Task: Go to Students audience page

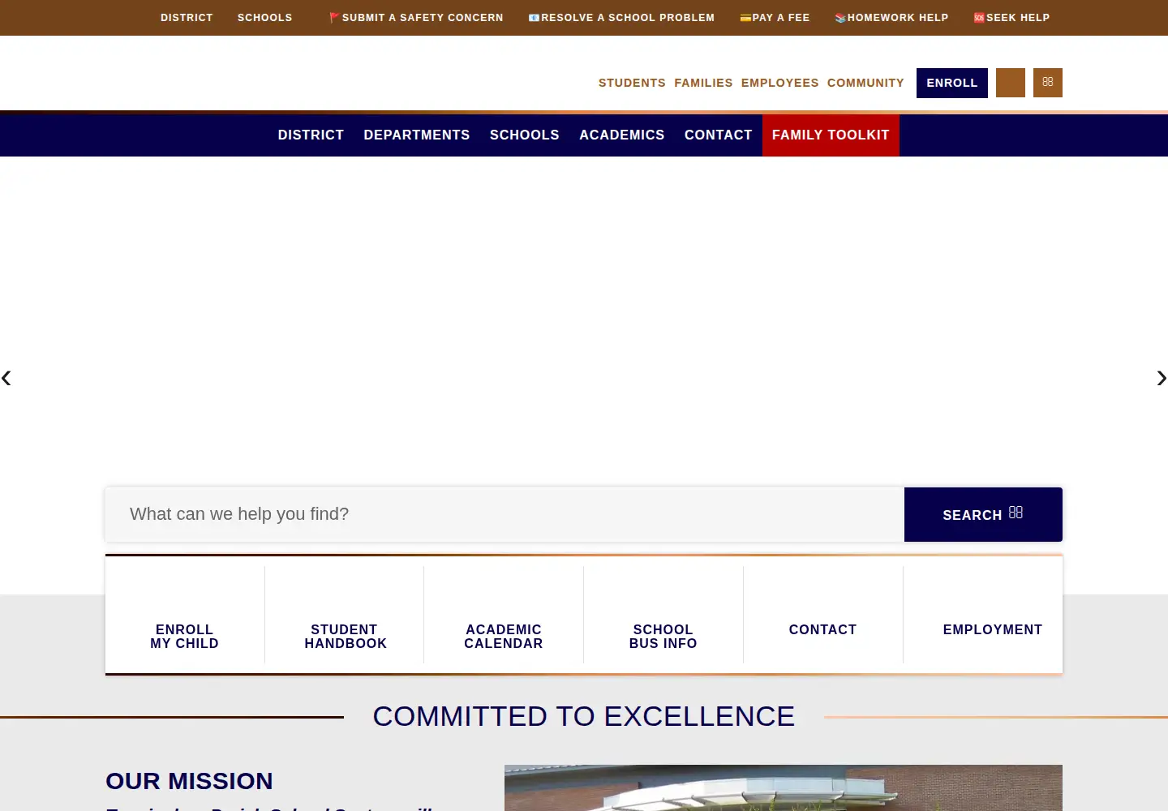Action: point(632,83)
